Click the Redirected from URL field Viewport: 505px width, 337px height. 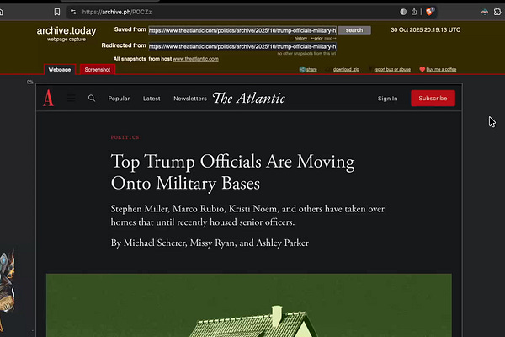(x=242, y=46)
